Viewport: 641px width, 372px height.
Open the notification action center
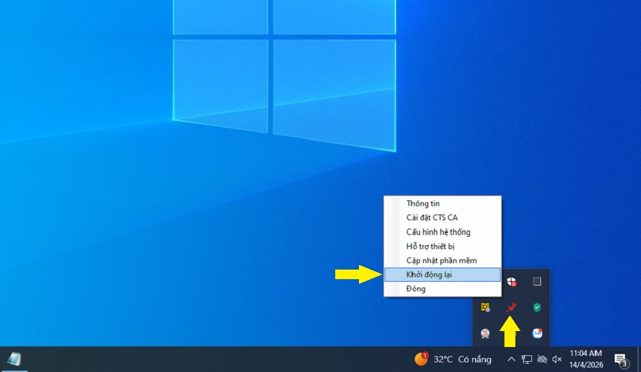click(620, 360)
